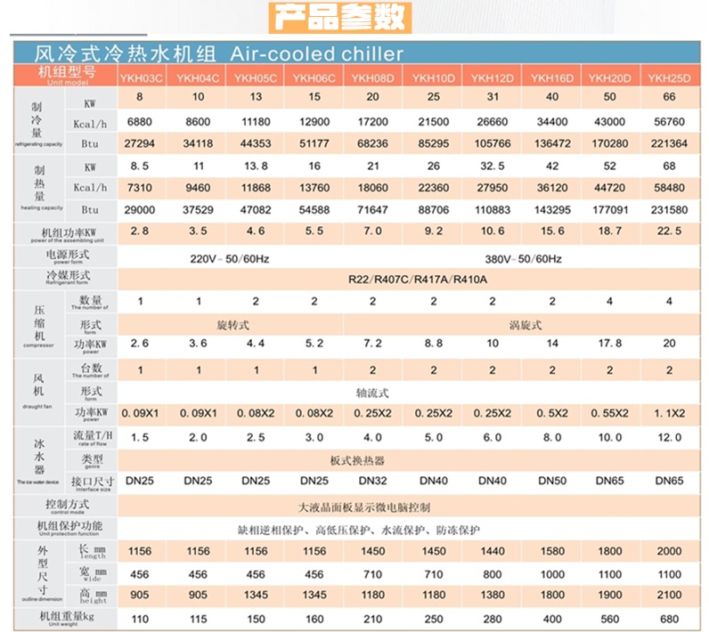Select the 231580 Btu heating capacity value
This screenshot has height=632, width=709.
(x=669, y=210)
